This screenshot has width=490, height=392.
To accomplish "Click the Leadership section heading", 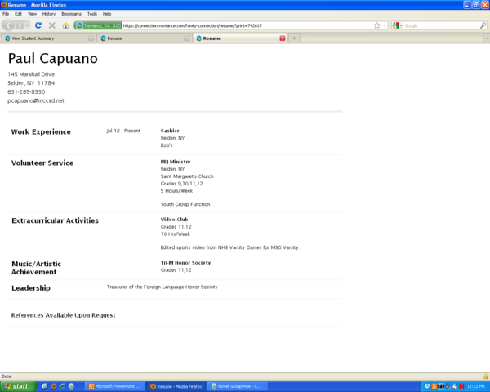I will coord(31,288).
